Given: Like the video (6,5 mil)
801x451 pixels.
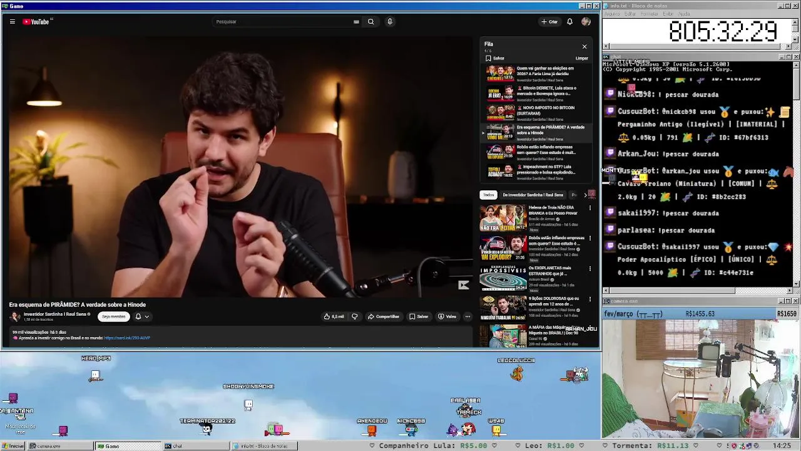Looking at the screenshot, I should point(334,316).
